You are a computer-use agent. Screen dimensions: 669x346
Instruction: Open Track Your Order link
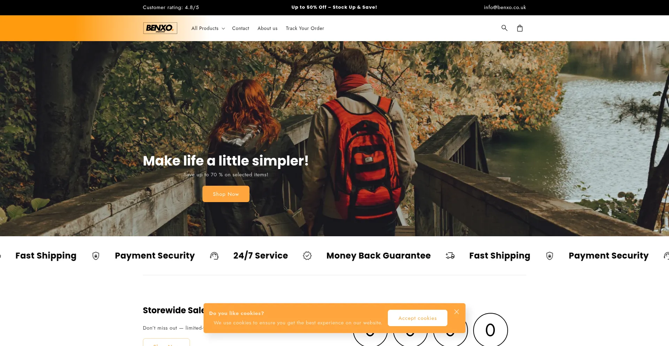(305, 28)
